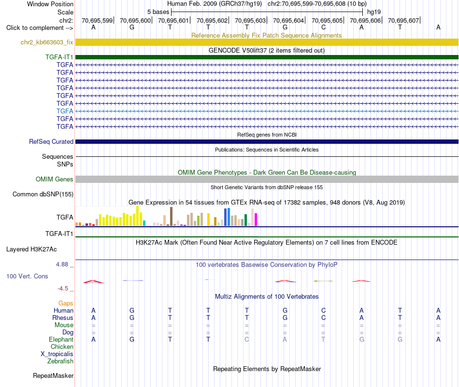This screenshot has height=387, width=459.
Task: Click the black TGFA-IT1 label below GTEx chart
Action: click(59, 234)
